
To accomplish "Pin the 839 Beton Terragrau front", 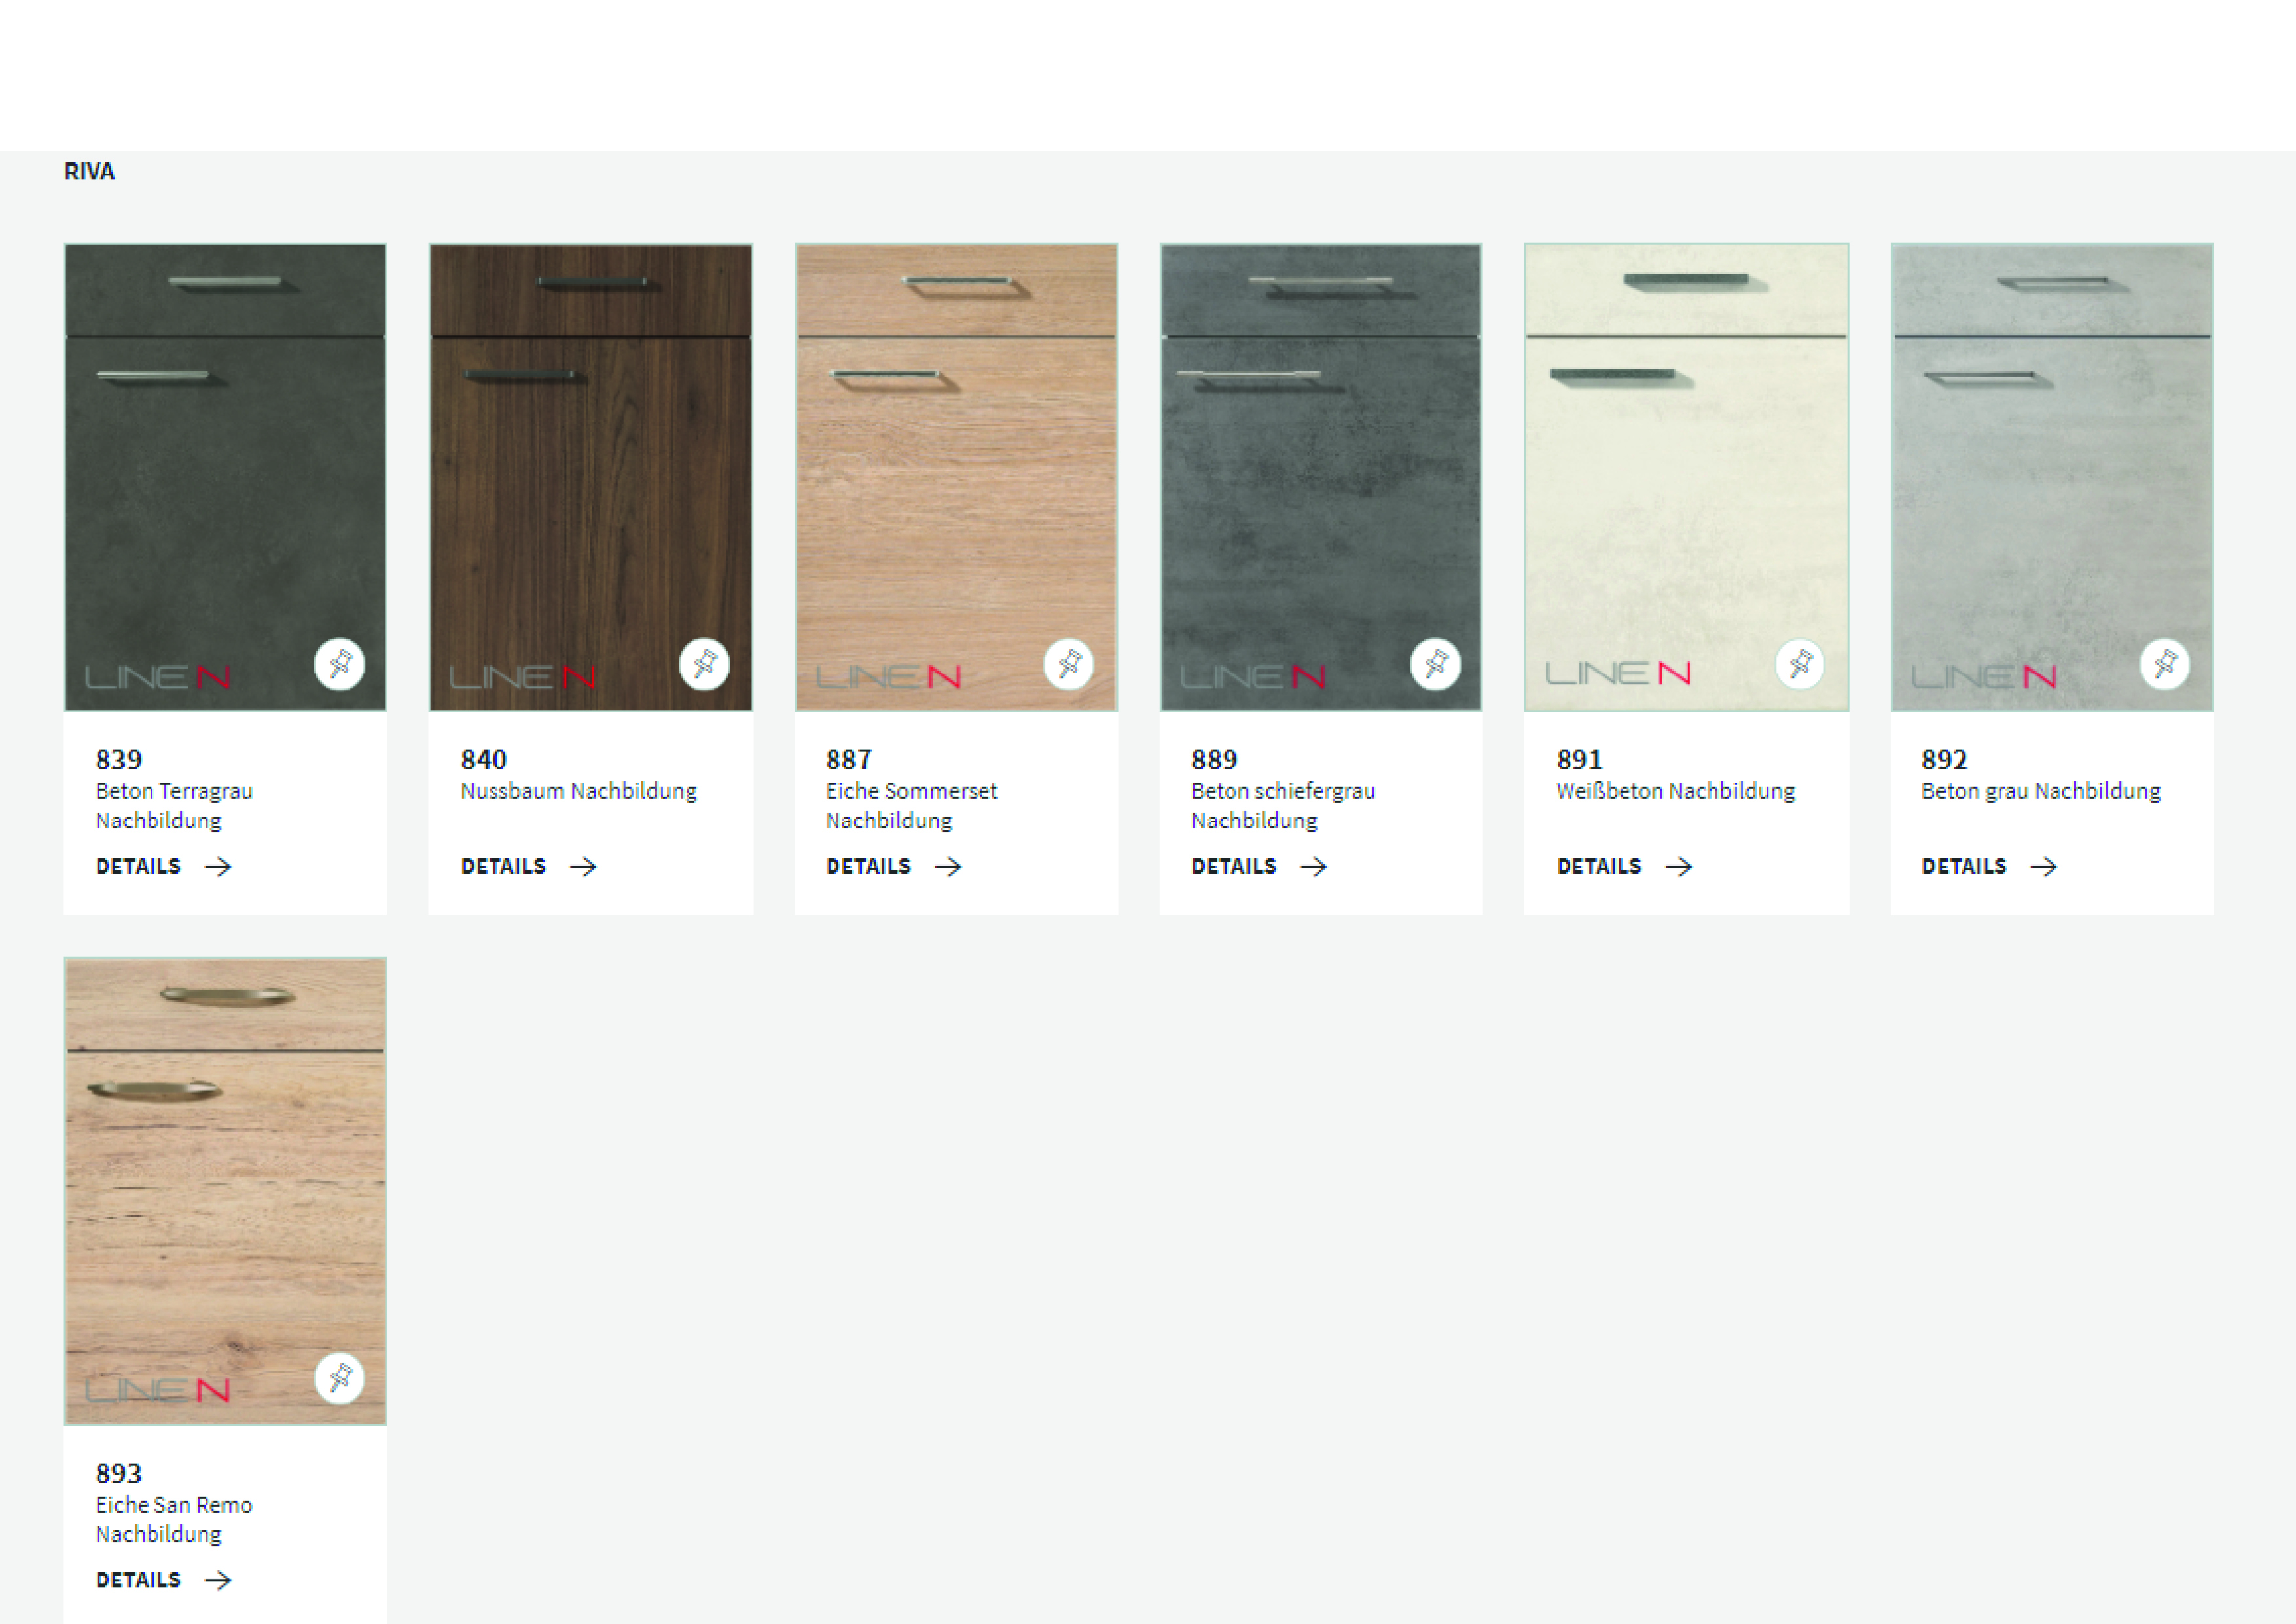I will click(x=339, y=665).
